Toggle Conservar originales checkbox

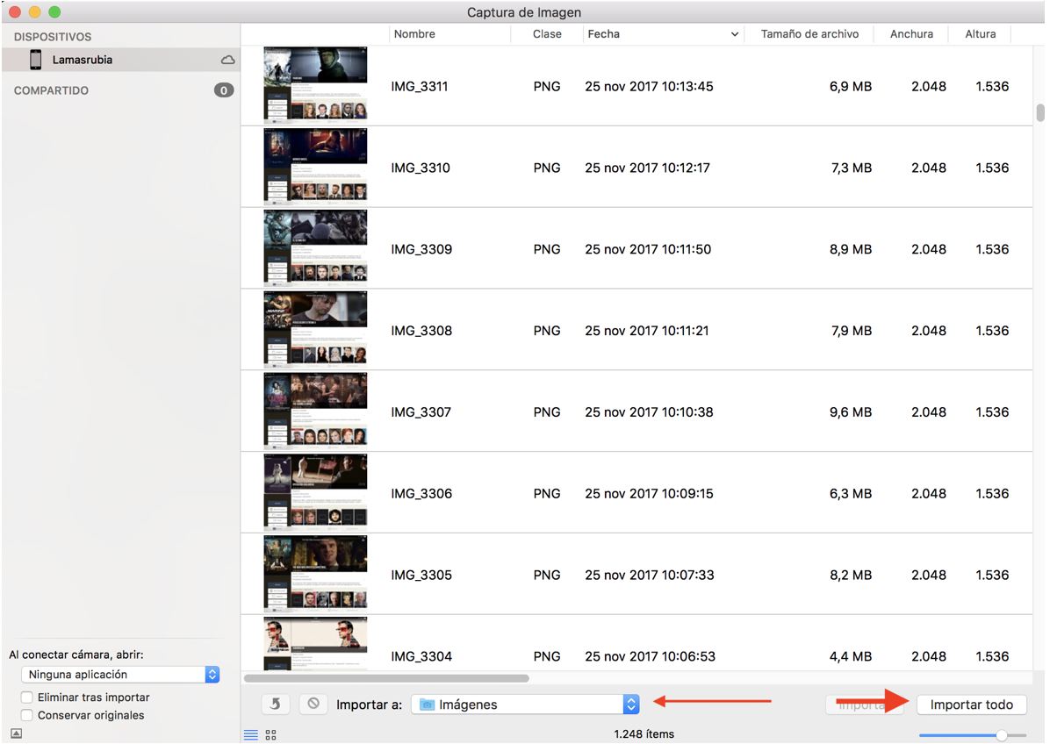[x=27, y=715]
